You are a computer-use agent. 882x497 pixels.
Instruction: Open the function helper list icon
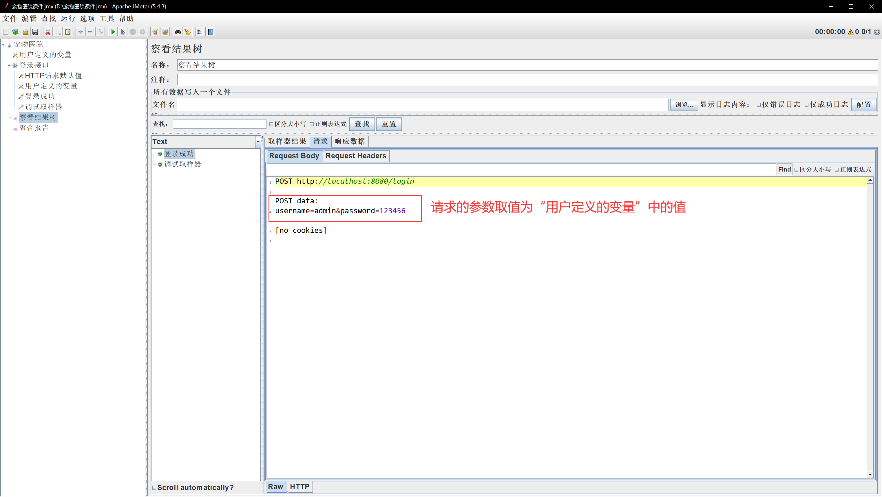(200, 32)
